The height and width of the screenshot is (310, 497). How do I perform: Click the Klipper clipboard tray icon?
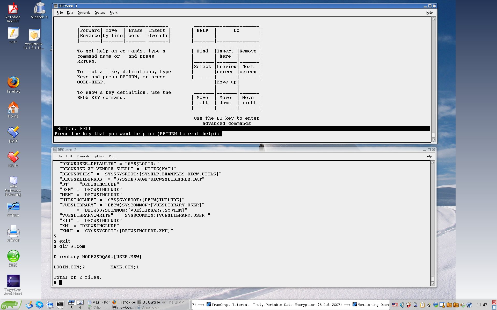(422, 305)
